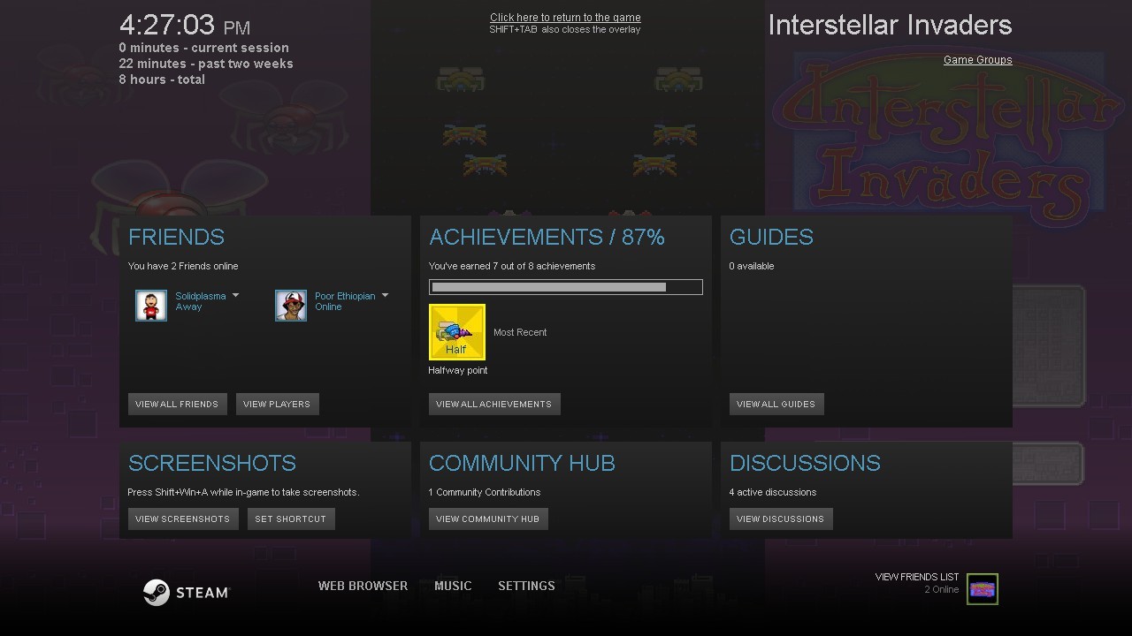Open the View Community Hub button
The width and height of the screenshot is (1132, 636).
[x=487, y=519]
